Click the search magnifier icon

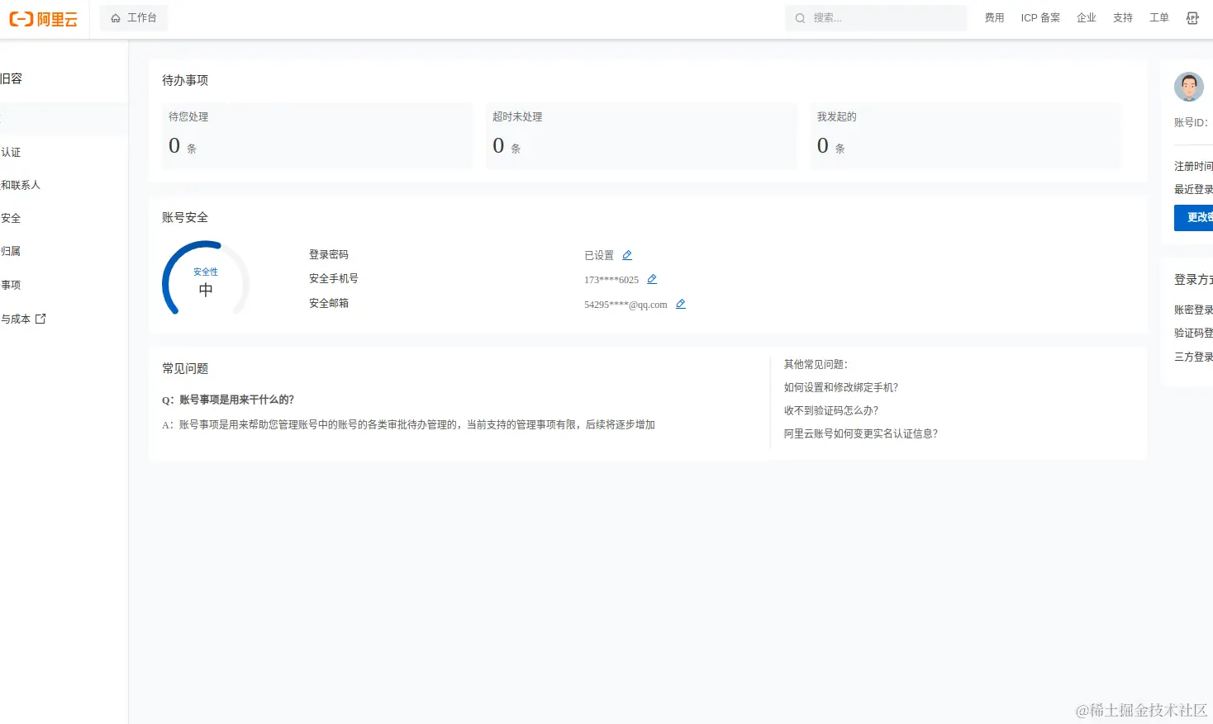[x=800, y=18]
